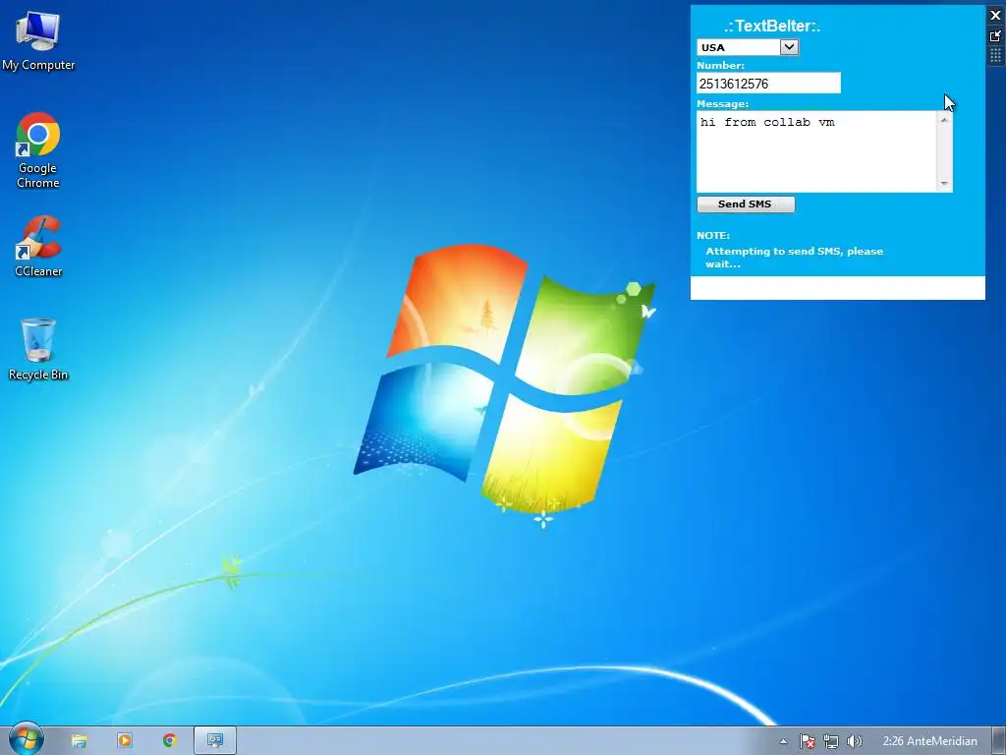Open the USA country dropdown
Screen dimensions: 1006x755
click(x=748, y=47)
